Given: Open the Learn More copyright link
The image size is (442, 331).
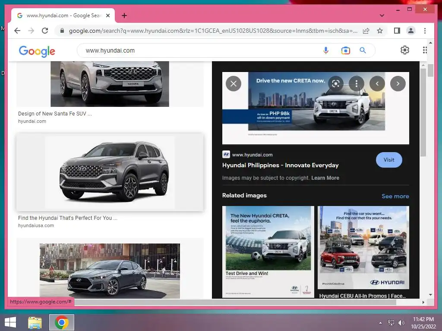Looking at the screenshot, I should tap(325, 178).
